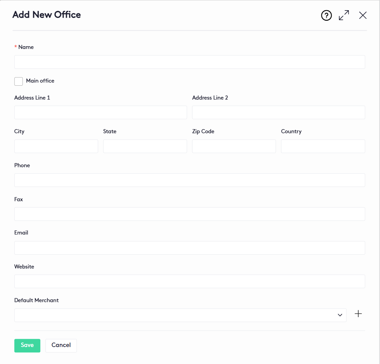This screenshot has width=380, height=364.
Task: Open the help question mark icon
Action: [326, 16]
